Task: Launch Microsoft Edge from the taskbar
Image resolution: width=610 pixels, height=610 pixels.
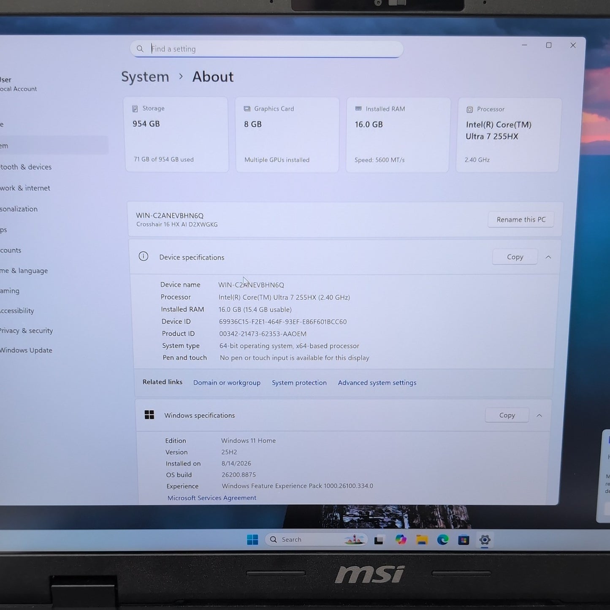Action: tap(443, 540)
